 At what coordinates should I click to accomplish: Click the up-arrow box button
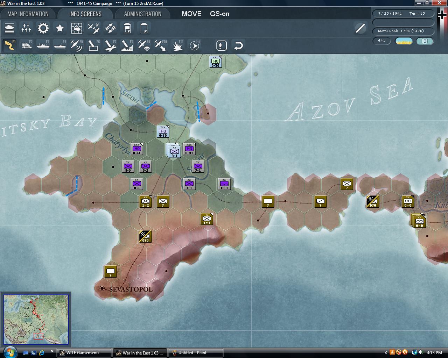[221, 45]
